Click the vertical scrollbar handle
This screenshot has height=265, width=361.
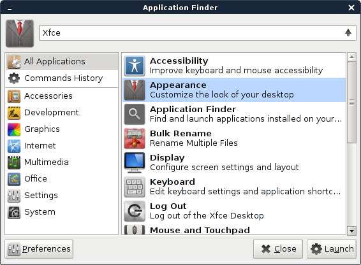[351, 103]
